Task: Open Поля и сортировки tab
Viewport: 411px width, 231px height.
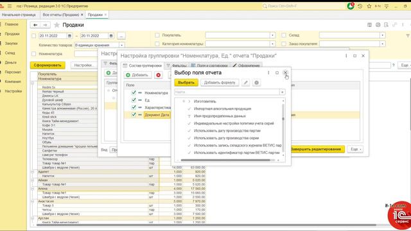Action: click(x=209, y=65)
